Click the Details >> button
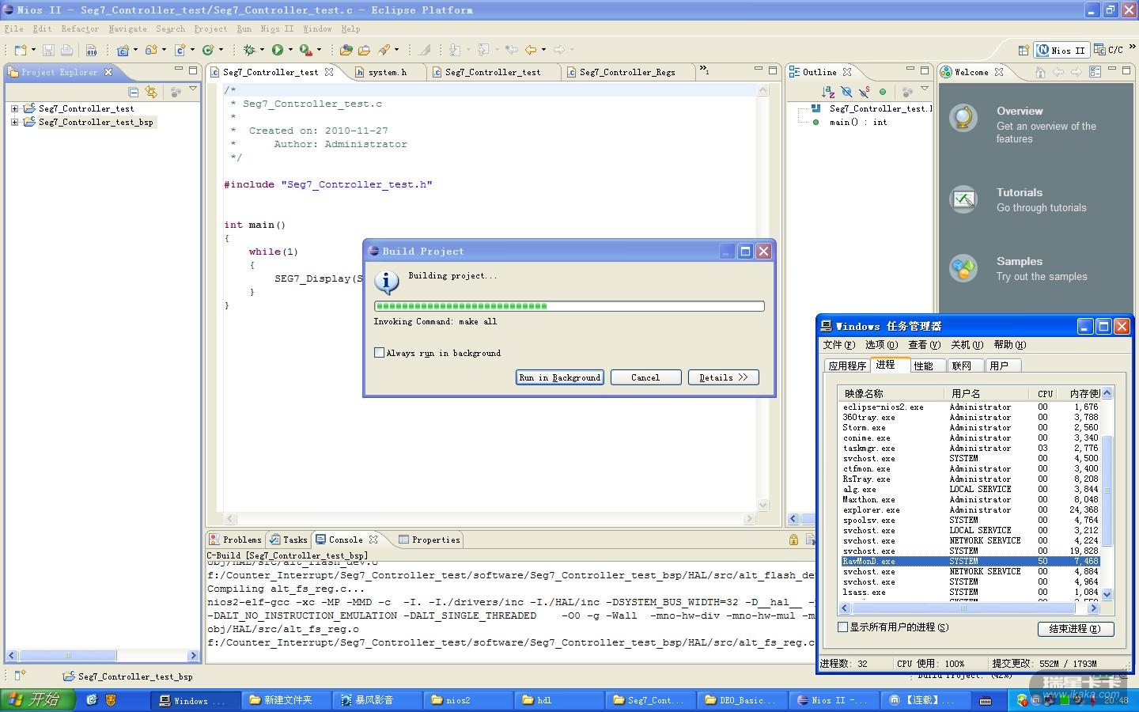Image resolution: width=1139 pixels, height=712 pixels. 723,377
